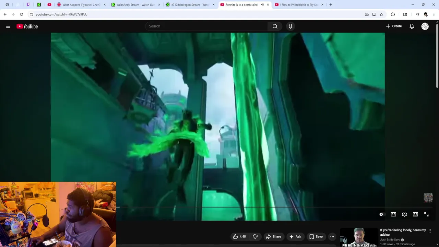The height and width of the screenshot is (247, 439).
Task: Click the address bar URL
Action: point(62,14)
